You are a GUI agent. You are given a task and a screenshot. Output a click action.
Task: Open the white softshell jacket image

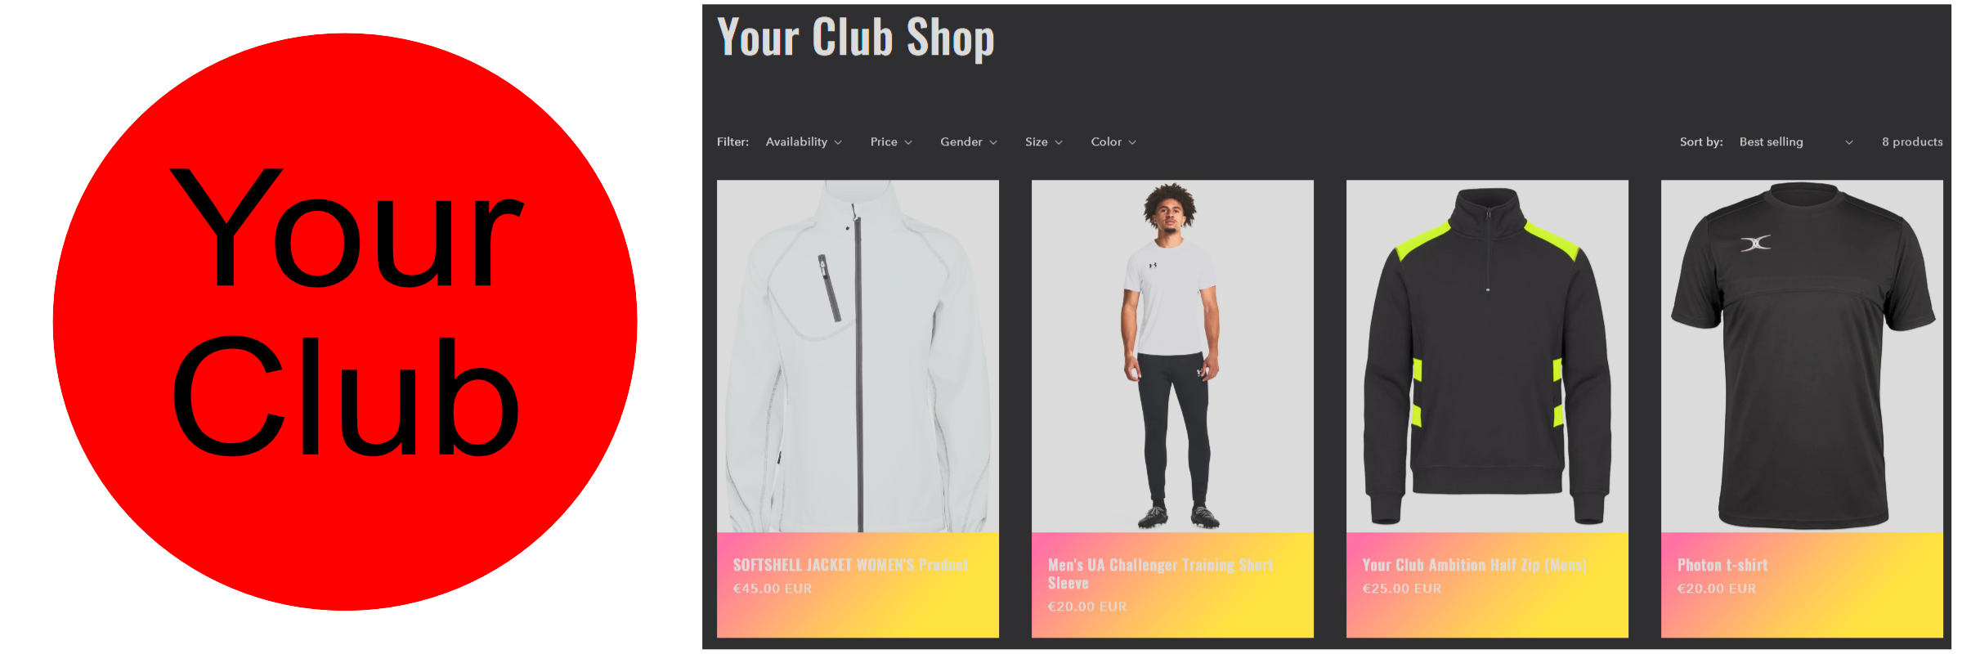click(x=858, y=356)
